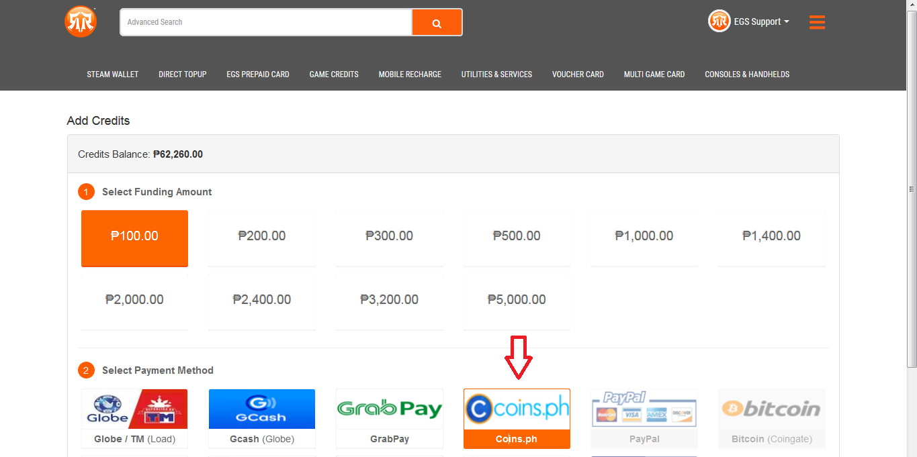This screenshot has height=457, width=917.
Task: Choose the Bitcoin Coingate payment logo
Action: [x=771, y=409]
